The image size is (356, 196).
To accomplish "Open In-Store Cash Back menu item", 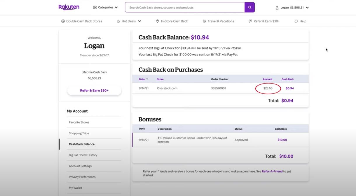I will [174, 21].
